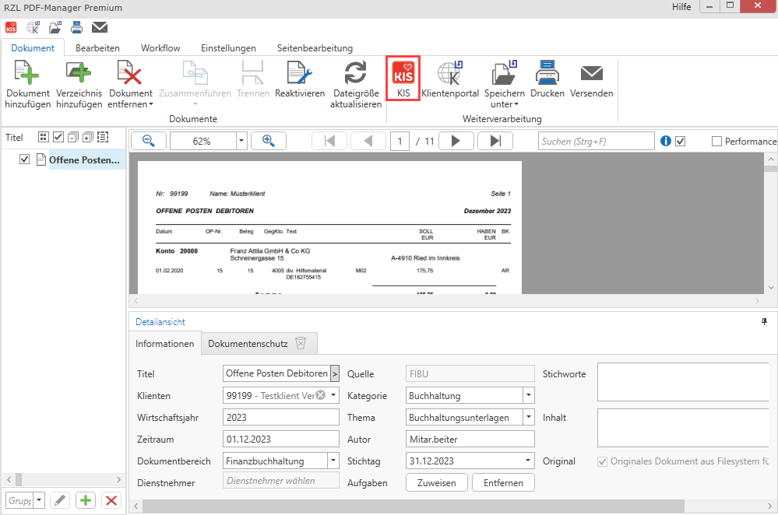Click the Entfernen button
This screenshot has height=515, width=778.
[x=502, y=482]
